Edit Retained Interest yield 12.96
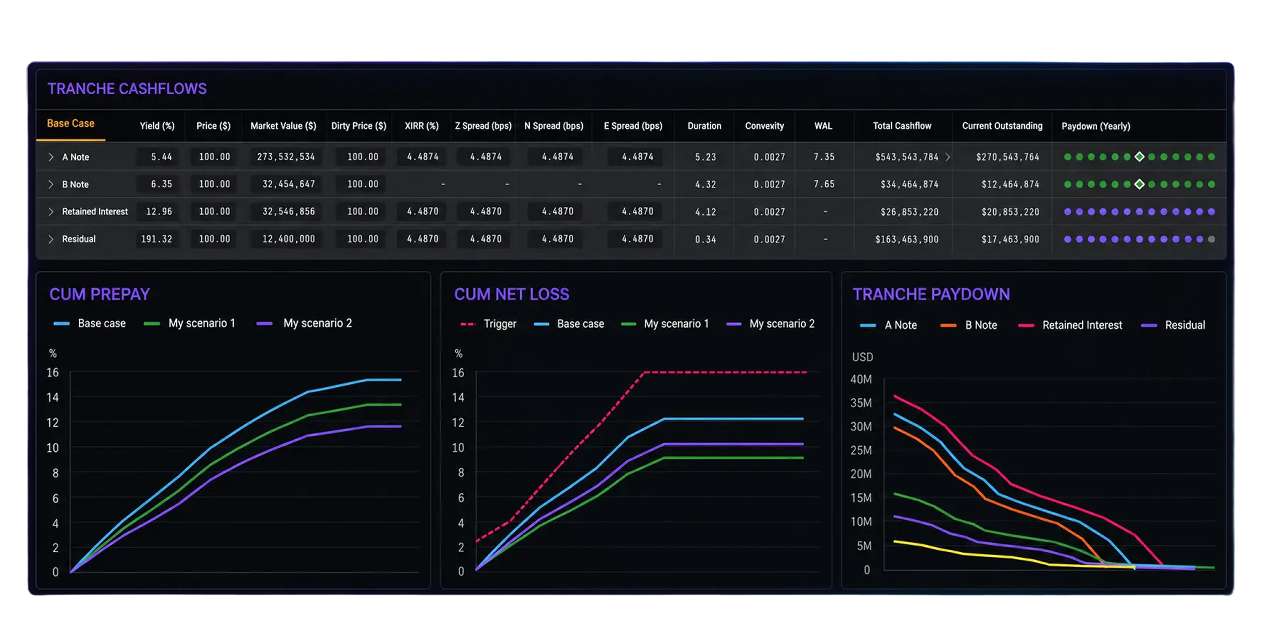1262x631 pixels. tap(157, 212)
